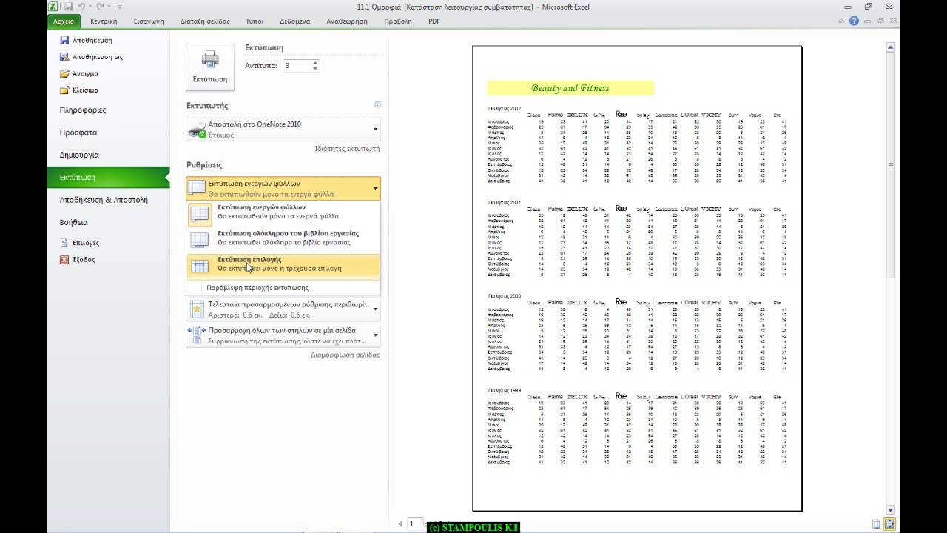Select the highlighted Εκτύπωση backstage section
The width and height of the screenshot is (947, 533).
(109, 178)
